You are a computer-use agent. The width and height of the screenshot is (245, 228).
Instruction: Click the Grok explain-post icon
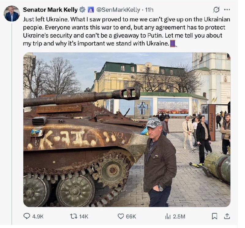217,9
